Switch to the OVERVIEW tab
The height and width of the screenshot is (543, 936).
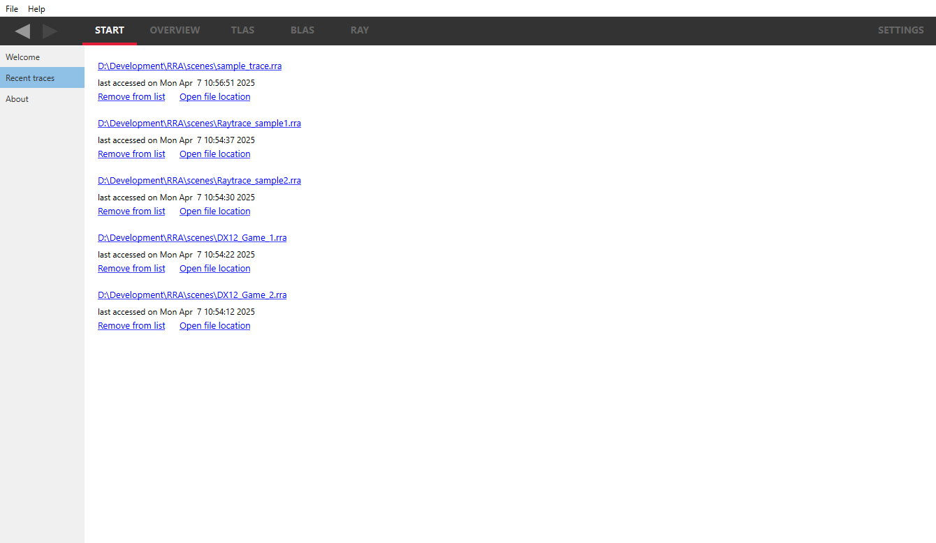click(x=175, y=30)
